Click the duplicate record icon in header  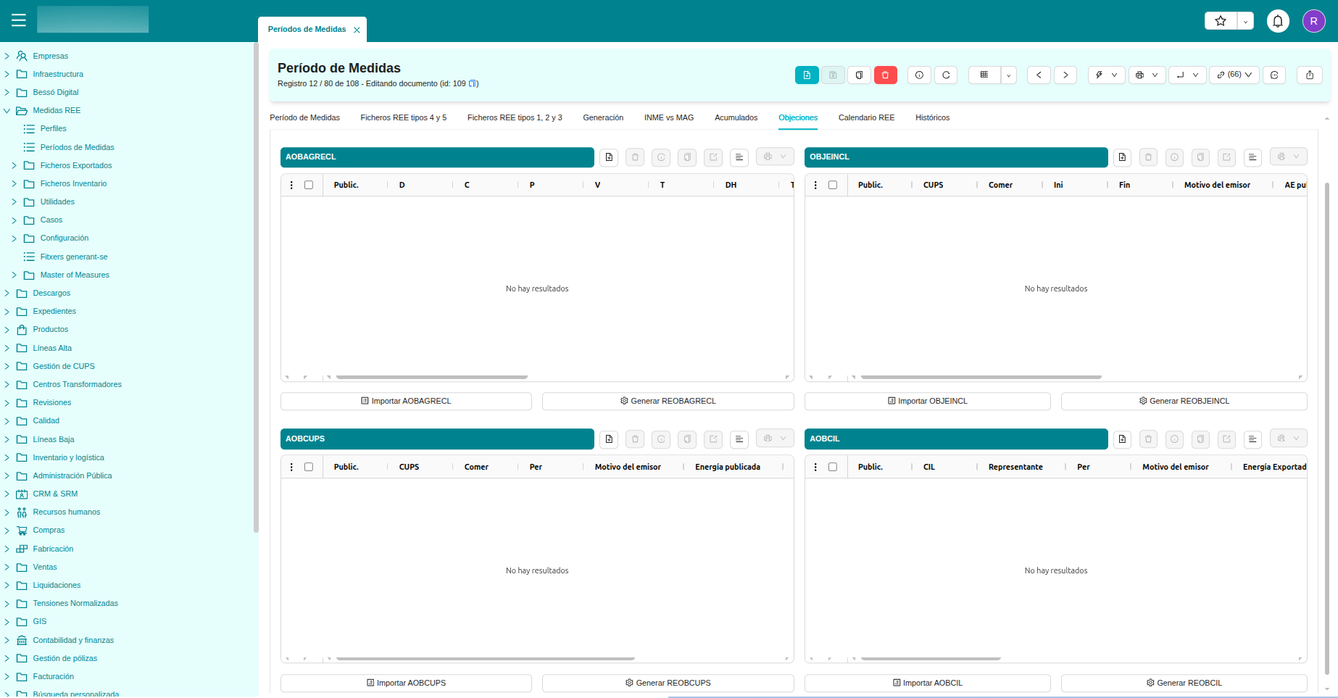pyautogui.click(x=859, y=75)
